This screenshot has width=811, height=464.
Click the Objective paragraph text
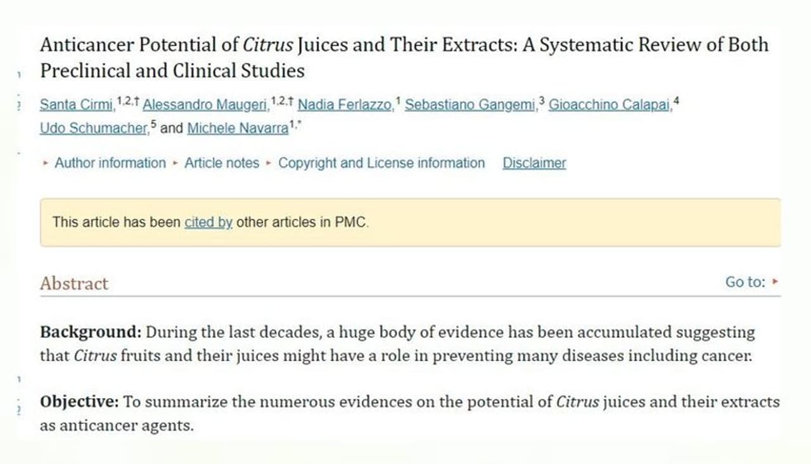point(409,413)
